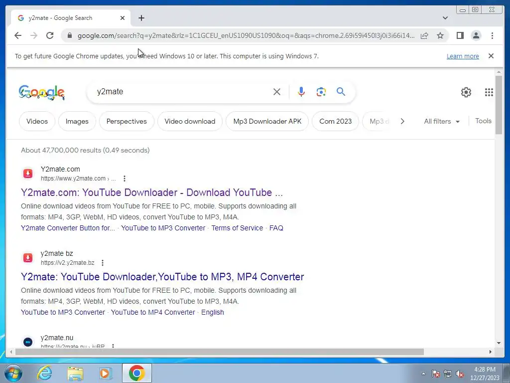510x383 pixels.
Task: Click the Y2mate.com site favicon
Action: coord(28,173)
